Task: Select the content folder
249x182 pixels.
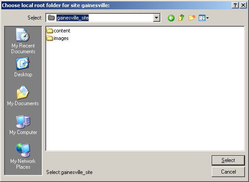Action: [58, 31]
